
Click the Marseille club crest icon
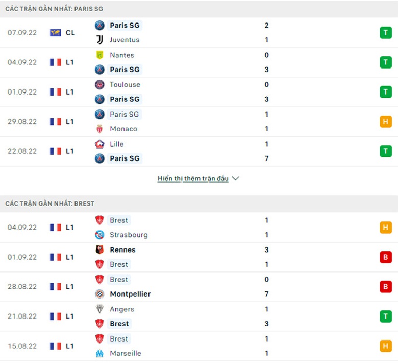tap(99, 353)
